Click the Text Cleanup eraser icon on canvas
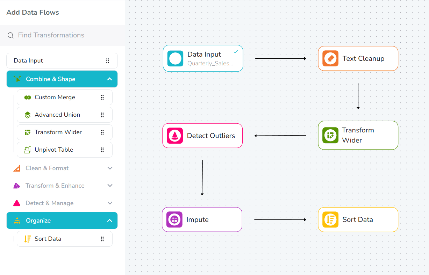This screenshot has width=429, height=275. click(330, 58)
